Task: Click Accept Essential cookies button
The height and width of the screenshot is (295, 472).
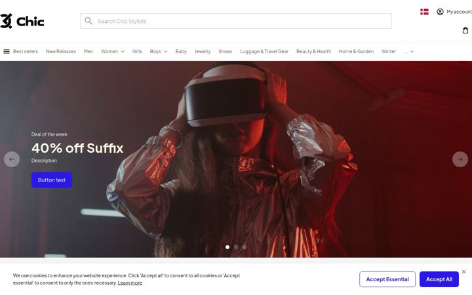Action: 387,279
